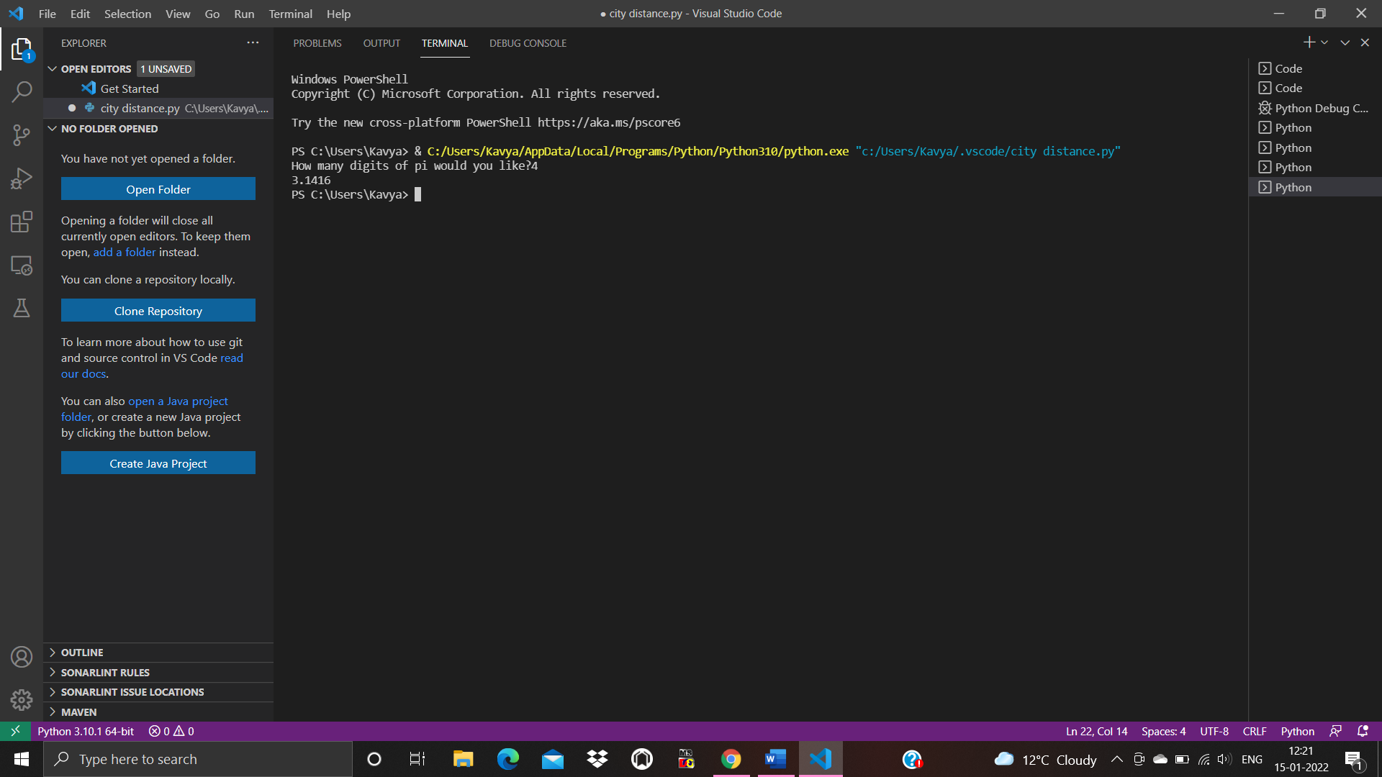Open the Terminal menu
Screen dimensions: 1382x777
coord(290,14)
